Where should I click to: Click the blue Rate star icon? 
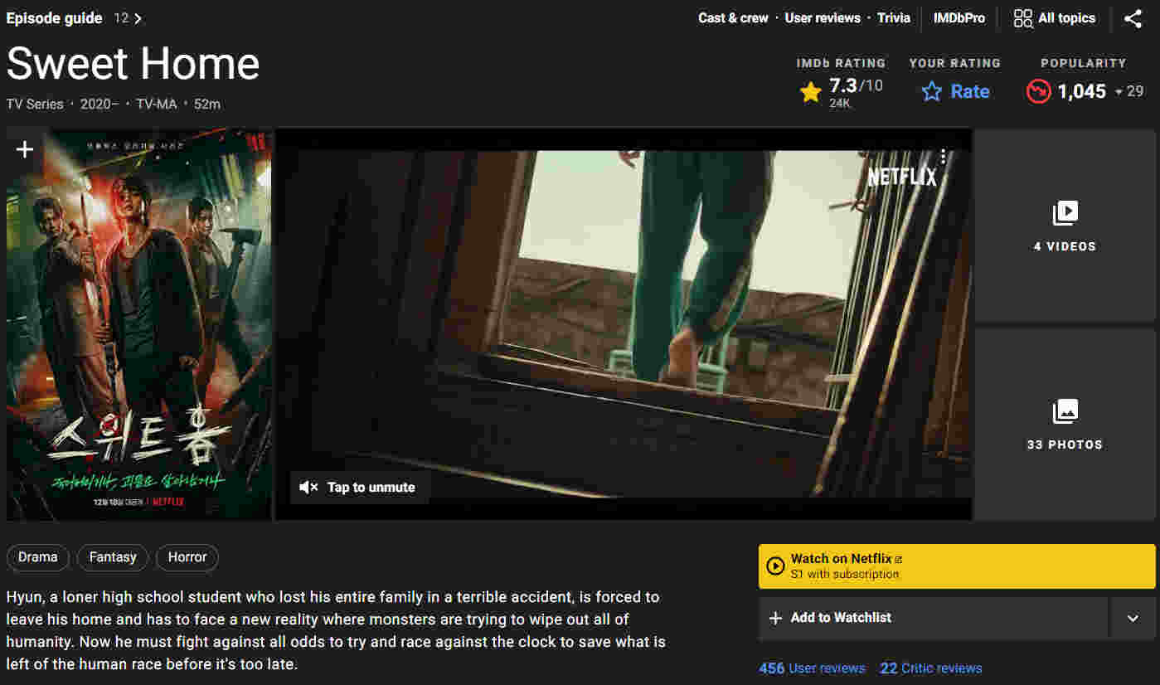point(932,91)
